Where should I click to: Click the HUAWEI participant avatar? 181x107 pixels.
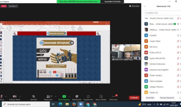(146, 35)
